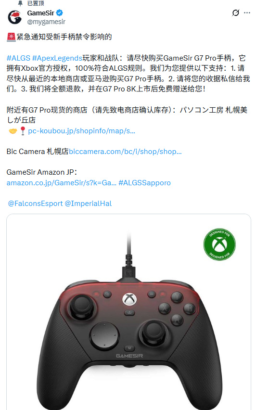Open the #ApexLegends hashtag

(57, 58)
